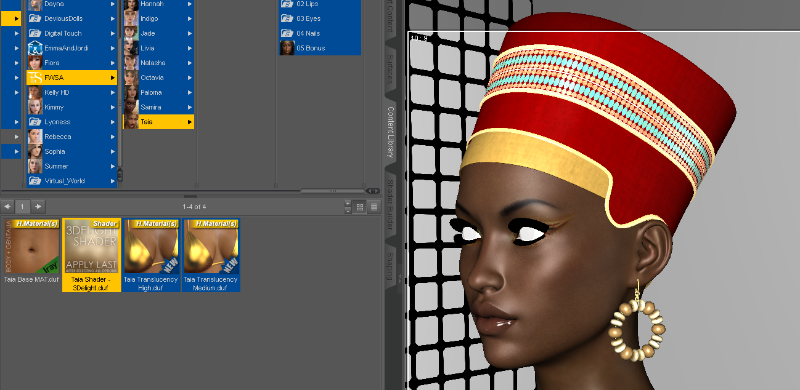
Task: Click the 1-4 of 4 results label
Action: pyautogui.click(x=194, y=207)
